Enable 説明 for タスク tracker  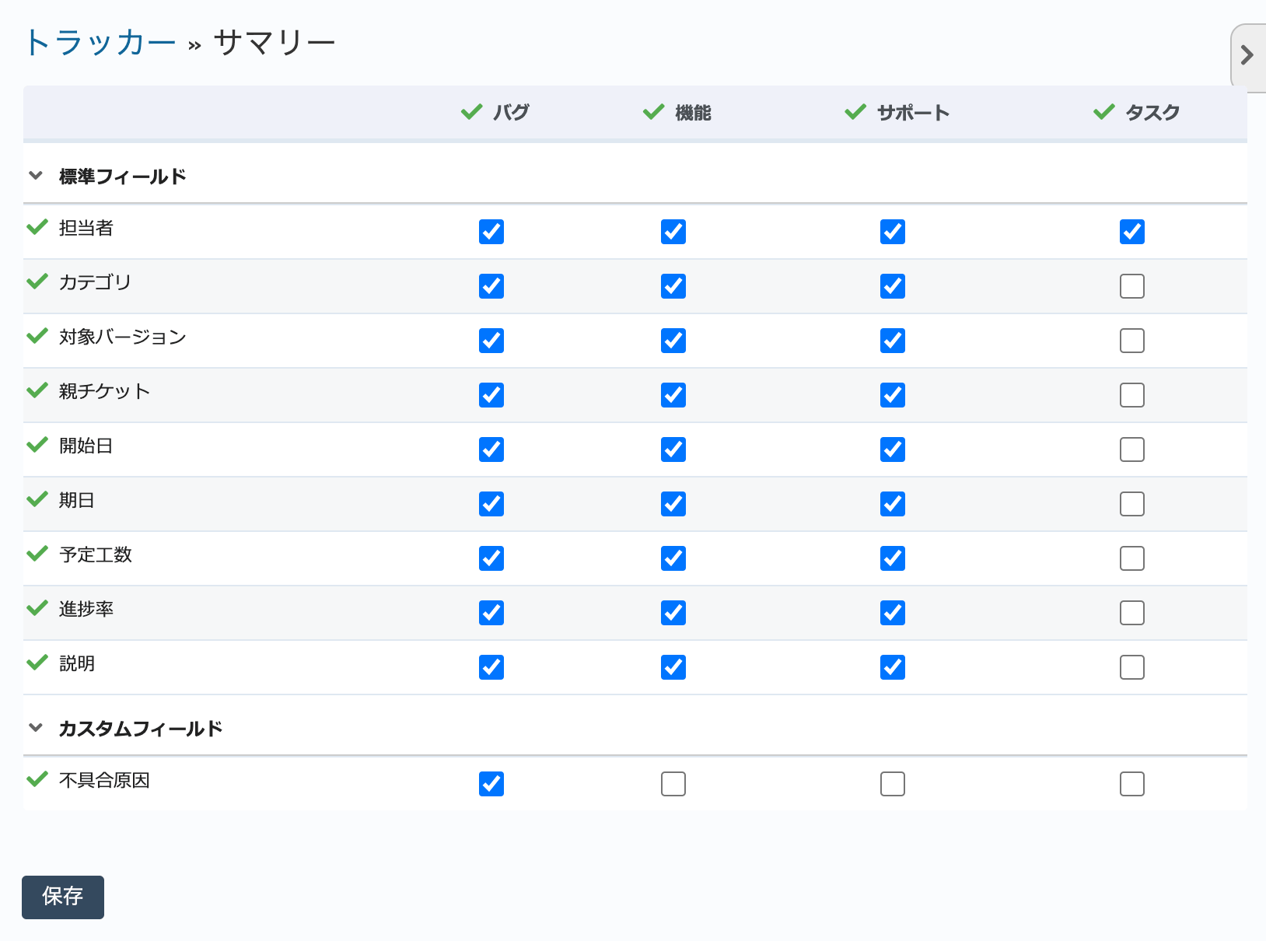click(x=1132, y=667)
